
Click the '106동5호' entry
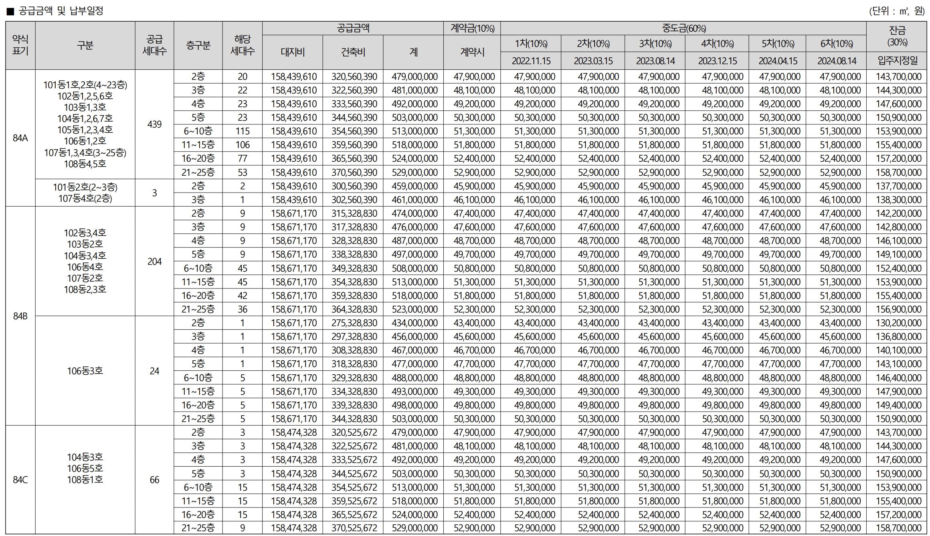[x=85, y=469]
